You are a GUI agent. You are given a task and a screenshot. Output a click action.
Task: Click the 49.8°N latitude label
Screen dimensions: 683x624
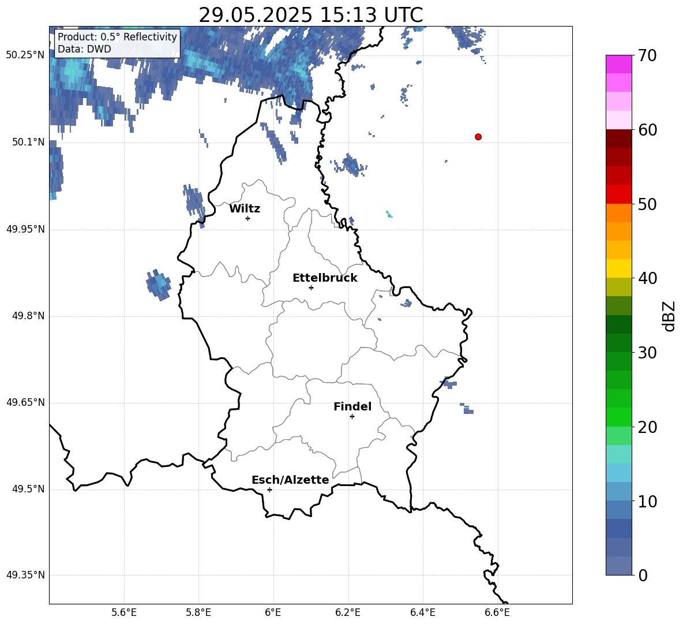(x=28, y=316)
